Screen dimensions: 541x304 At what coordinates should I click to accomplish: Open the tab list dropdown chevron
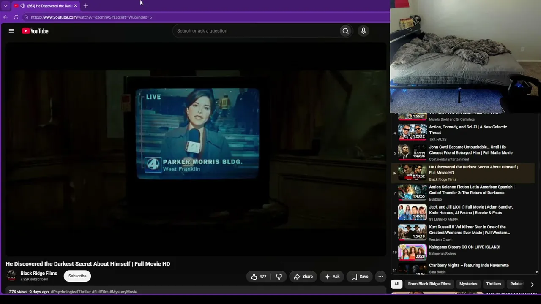5,6
